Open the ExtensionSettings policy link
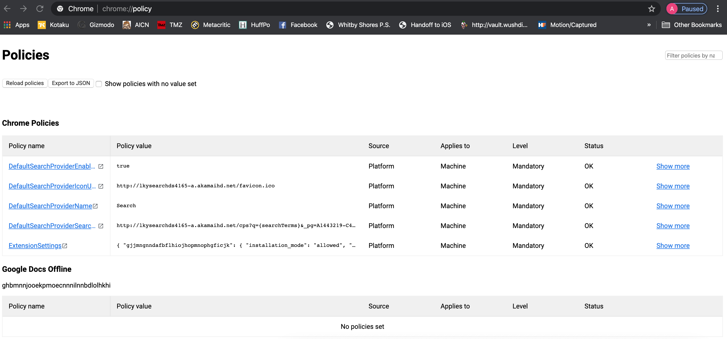Image resolution: width=727 pixels, height=339 pixels. (35, 245)
